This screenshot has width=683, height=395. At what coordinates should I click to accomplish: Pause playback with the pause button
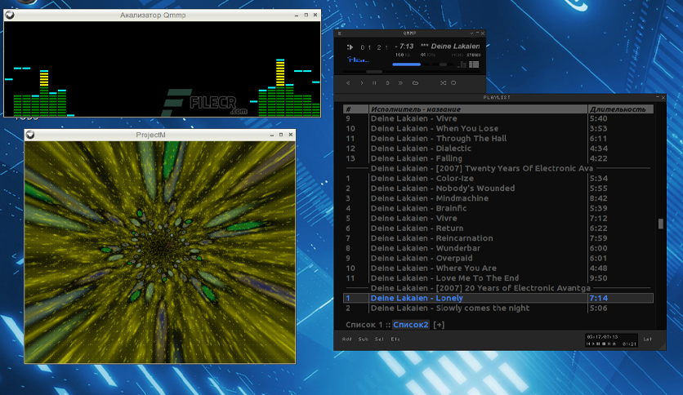374,82
